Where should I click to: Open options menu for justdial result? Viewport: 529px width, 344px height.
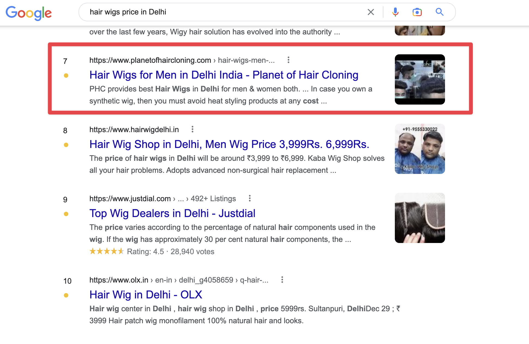tap(250, 198)
